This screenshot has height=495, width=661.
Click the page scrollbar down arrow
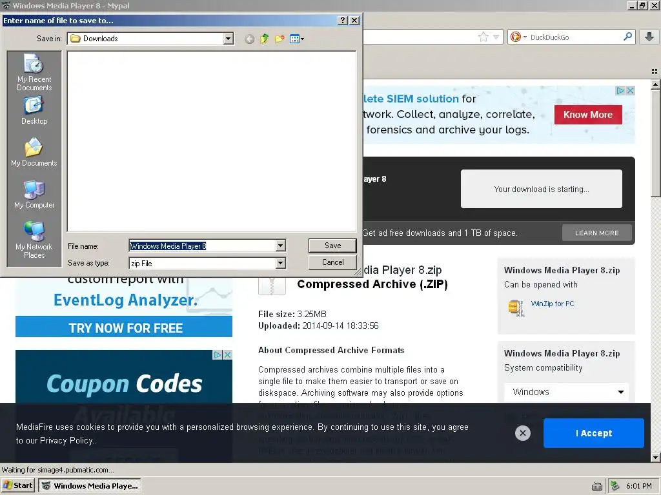pyautogui.click(x=655, y=457)
